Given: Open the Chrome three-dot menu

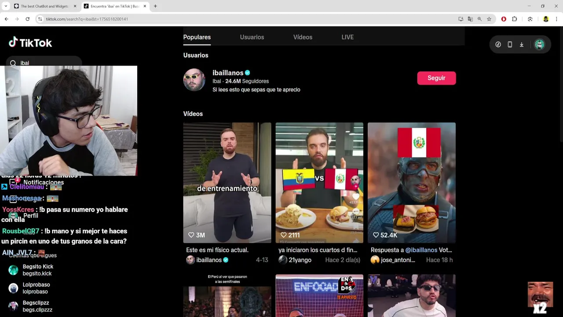Looking at the screenshot, I should click(x=556, y=19).
